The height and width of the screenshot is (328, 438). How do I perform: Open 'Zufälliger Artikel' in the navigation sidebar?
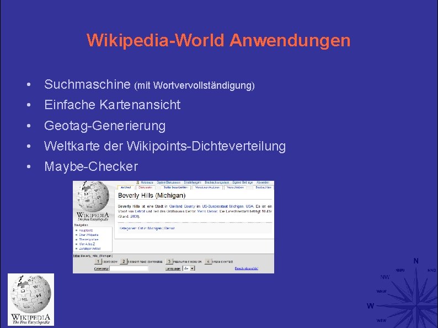coord(90,249)
